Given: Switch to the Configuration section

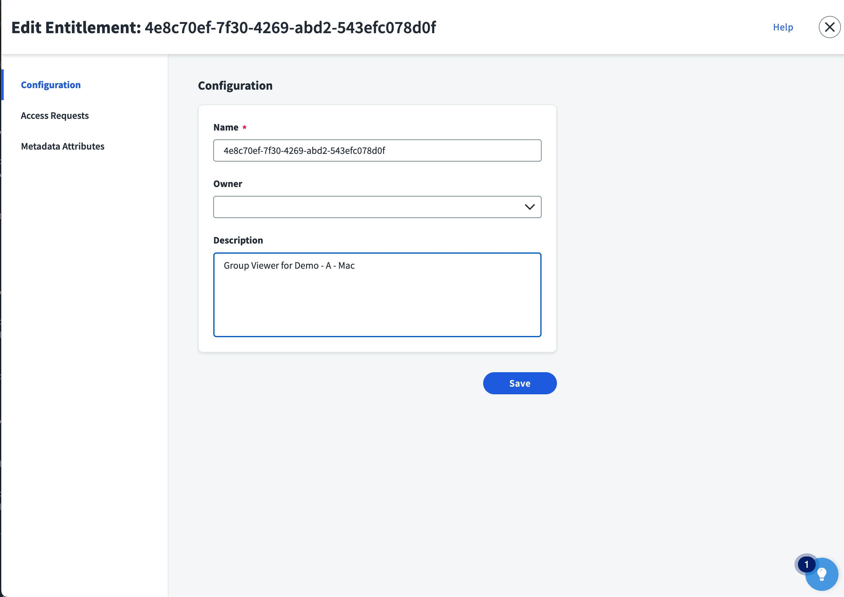Looking at the screenshot, I should coord(51,85).
